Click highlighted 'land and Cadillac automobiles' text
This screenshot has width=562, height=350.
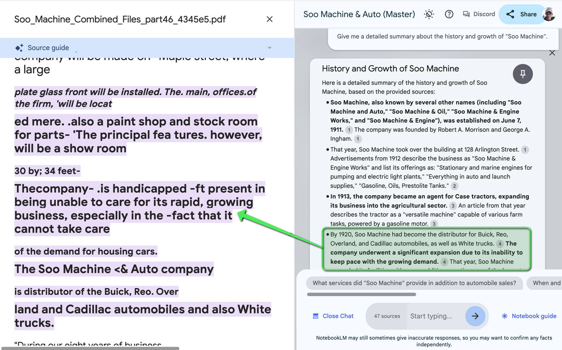click(143, 316)
